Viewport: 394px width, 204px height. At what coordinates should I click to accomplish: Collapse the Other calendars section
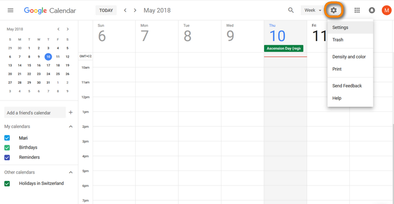pyautogui.click(x=71, y=173)
